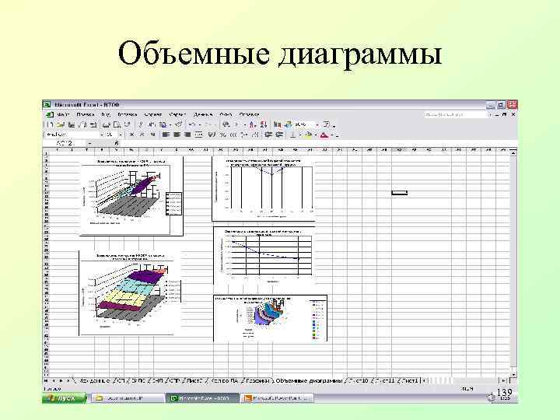560x420 pixels.
Task: Open the Сервис menu
Action: click(x=177, y=114)
